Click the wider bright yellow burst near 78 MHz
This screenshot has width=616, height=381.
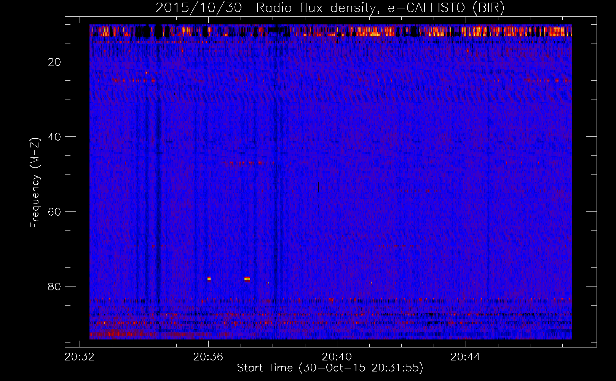pyautogui.click(x=247, y=279)
